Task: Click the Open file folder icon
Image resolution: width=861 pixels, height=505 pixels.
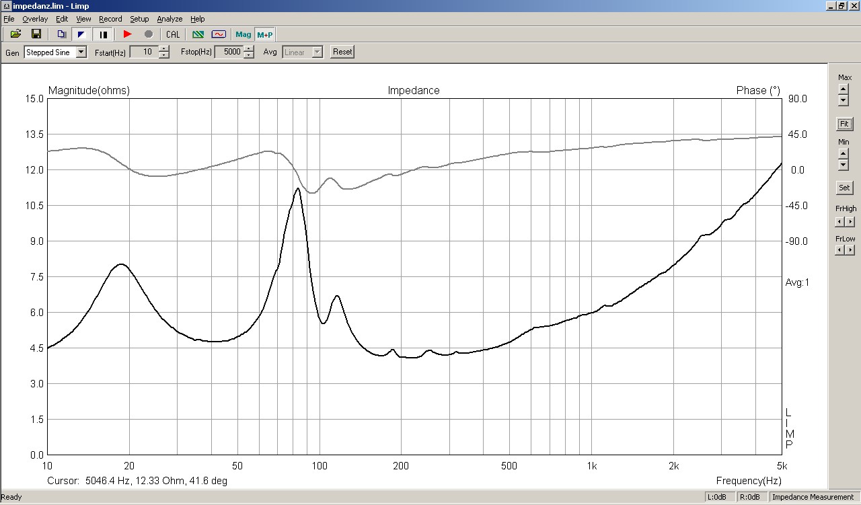Action: [15, 34]
